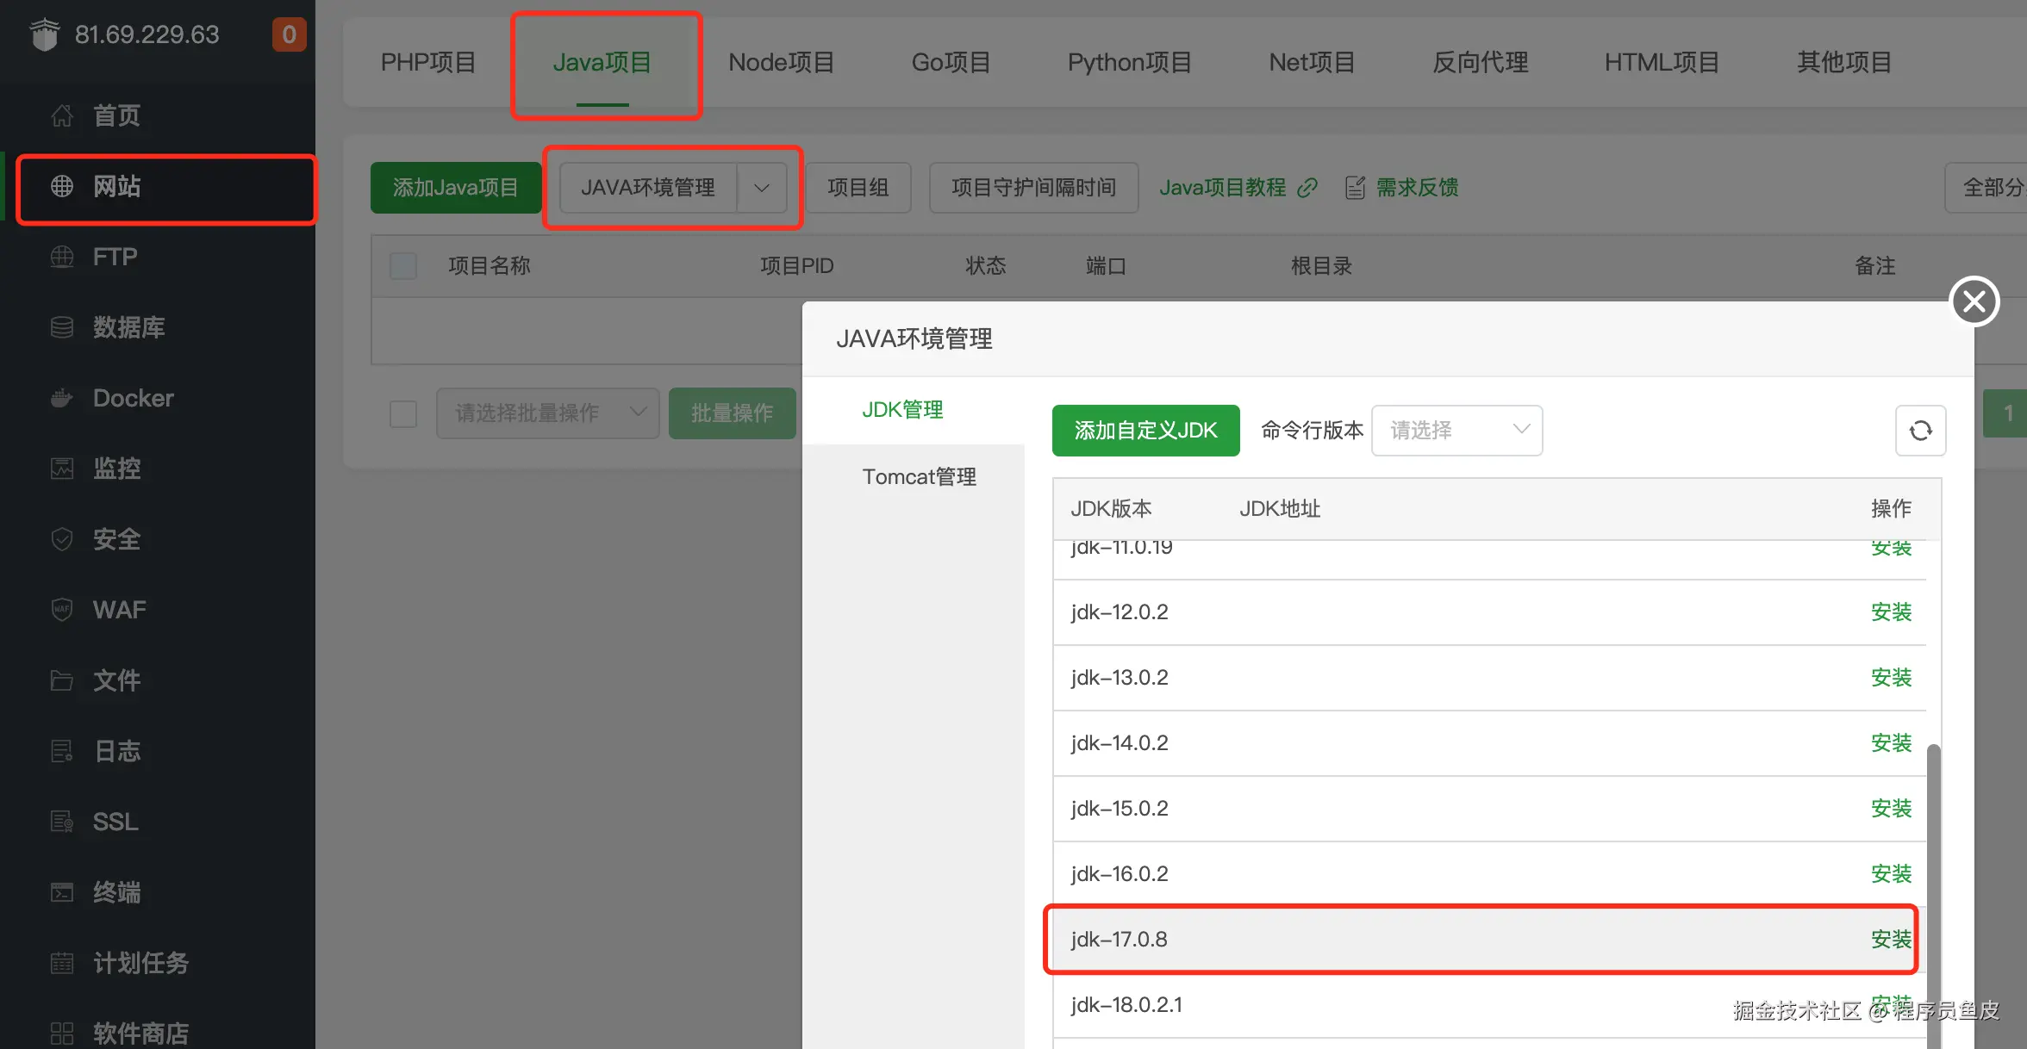
Task: Click the shield icon beside 安全
Action: pyautogui.click(x=62, y=539)
